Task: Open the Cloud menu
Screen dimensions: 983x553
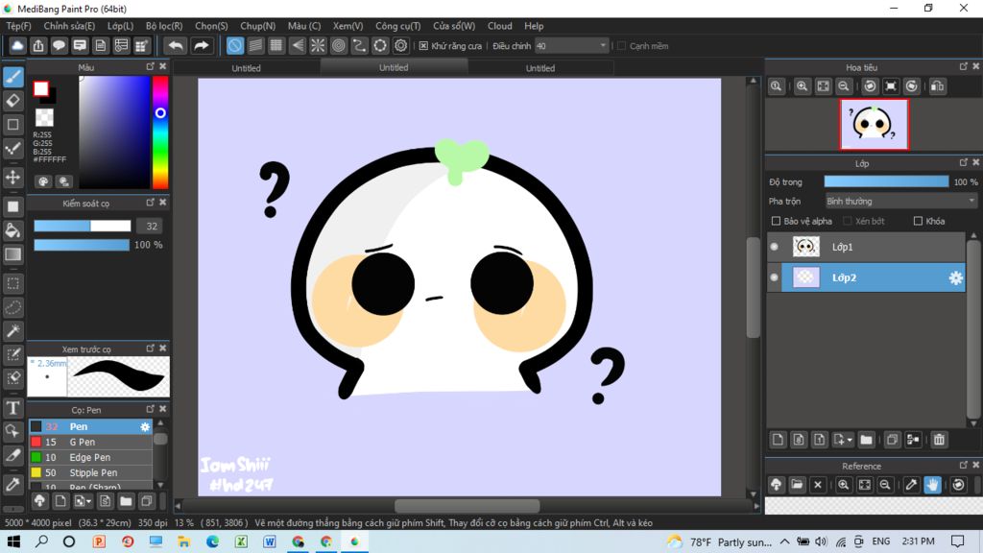Action: click(x=499, y=26)
